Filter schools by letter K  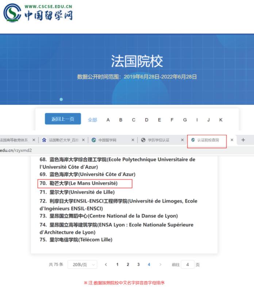[x=221, y=120]
